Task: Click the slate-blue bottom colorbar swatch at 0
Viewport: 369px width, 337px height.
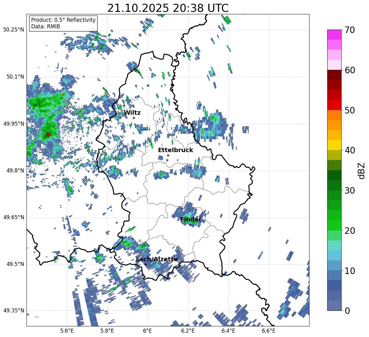Action: coord(334,306)
